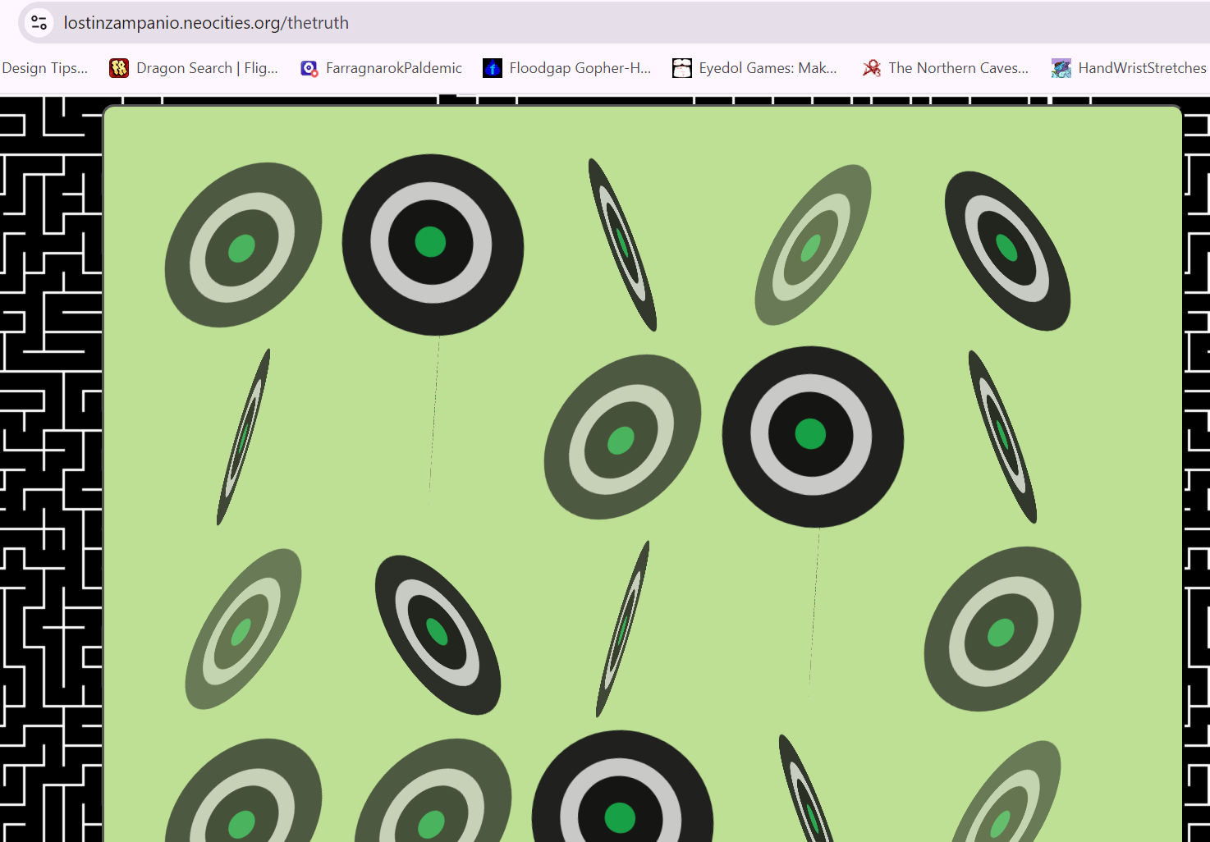The height and width of the screenshot is (842, 1210).
Task: Click the Dragon Search bookmark favicon
Action: pyautogui.click(x=119, y=68)
